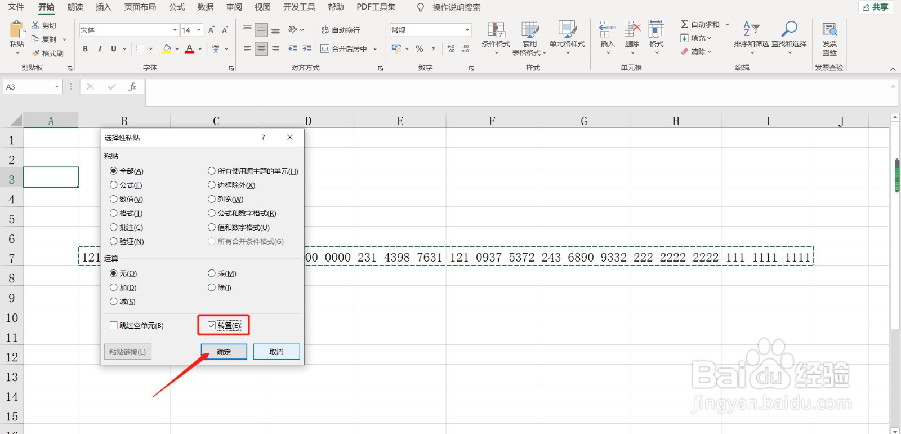Screen dimensions: 901x434
Task: Select 公式(F) paste option
Action: coord(126,185)
